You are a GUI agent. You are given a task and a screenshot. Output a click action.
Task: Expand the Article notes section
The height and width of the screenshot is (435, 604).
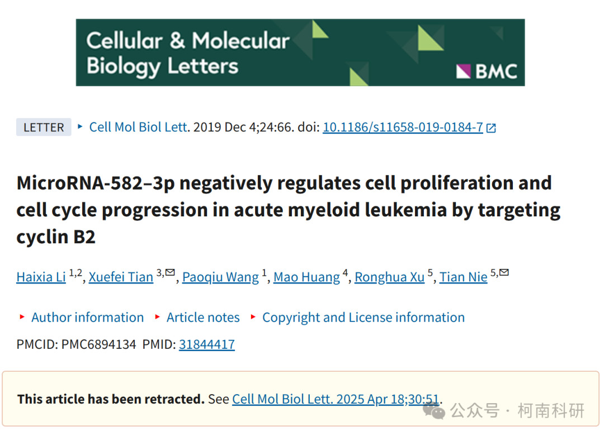tap(203, 317)
